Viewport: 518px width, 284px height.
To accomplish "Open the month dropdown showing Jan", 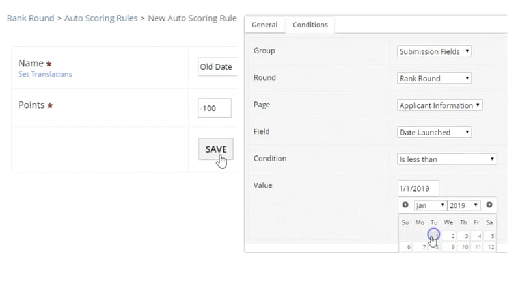I will click(429, 205).
